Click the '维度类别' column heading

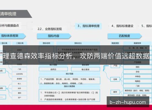[x=115, y=43]
